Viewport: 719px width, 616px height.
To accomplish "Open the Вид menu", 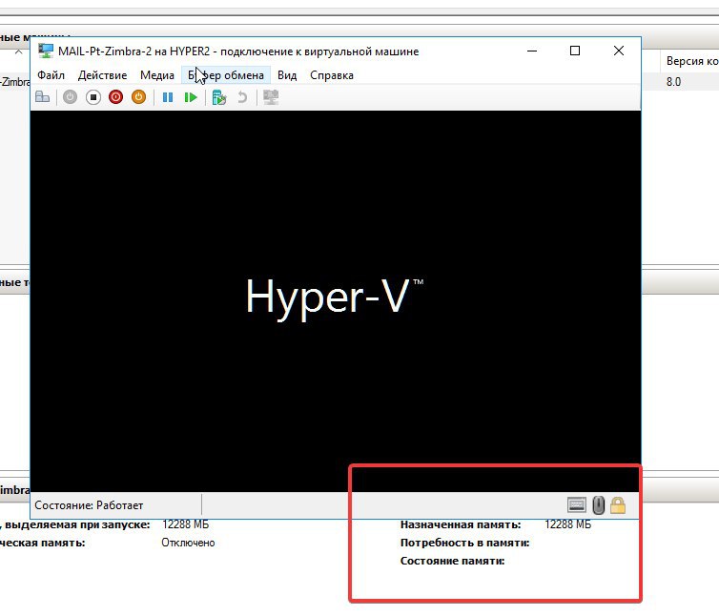I will 287,75.
